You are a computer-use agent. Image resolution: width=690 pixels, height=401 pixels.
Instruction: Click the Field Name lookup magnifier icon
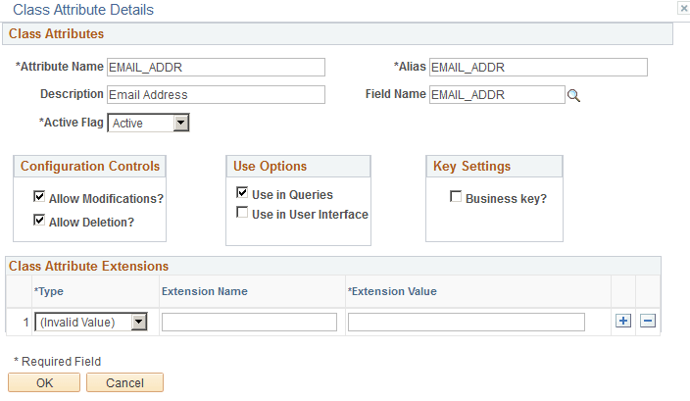[x=575, y=95]
